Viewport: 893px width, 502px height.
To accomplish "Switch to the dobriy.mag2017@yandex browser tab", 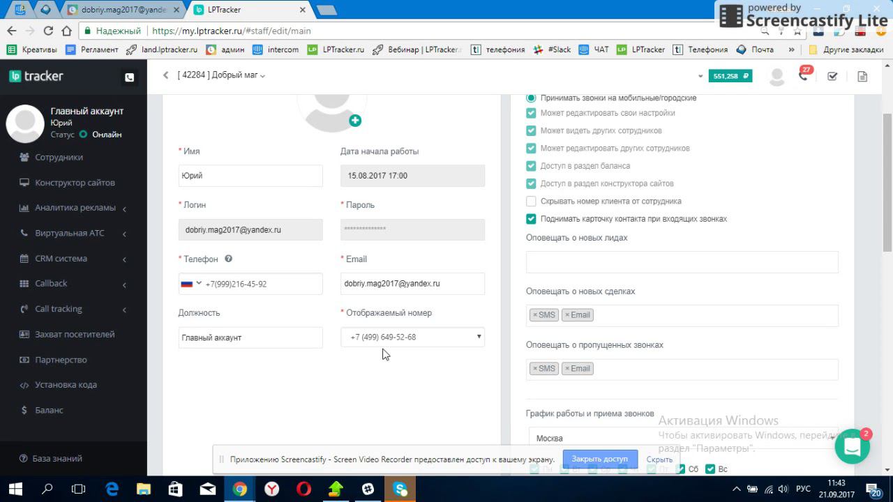I will click(x=123, y=10).
